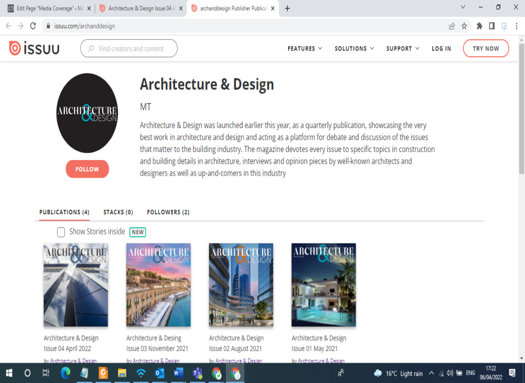Screen dimensions: 525x383
Task: Reload the page with refresh icon
Action: (x=33, y=26)
